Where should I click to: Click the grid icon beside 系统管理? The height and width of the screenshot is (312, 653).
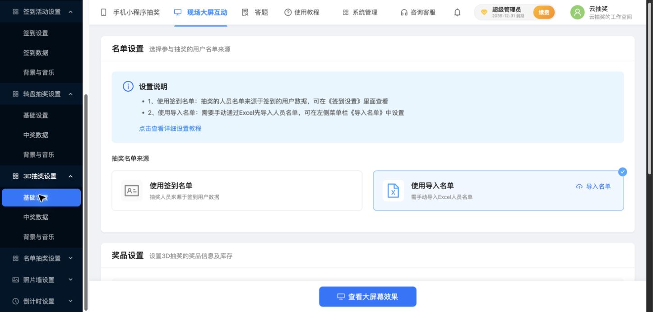click(346, 13)
